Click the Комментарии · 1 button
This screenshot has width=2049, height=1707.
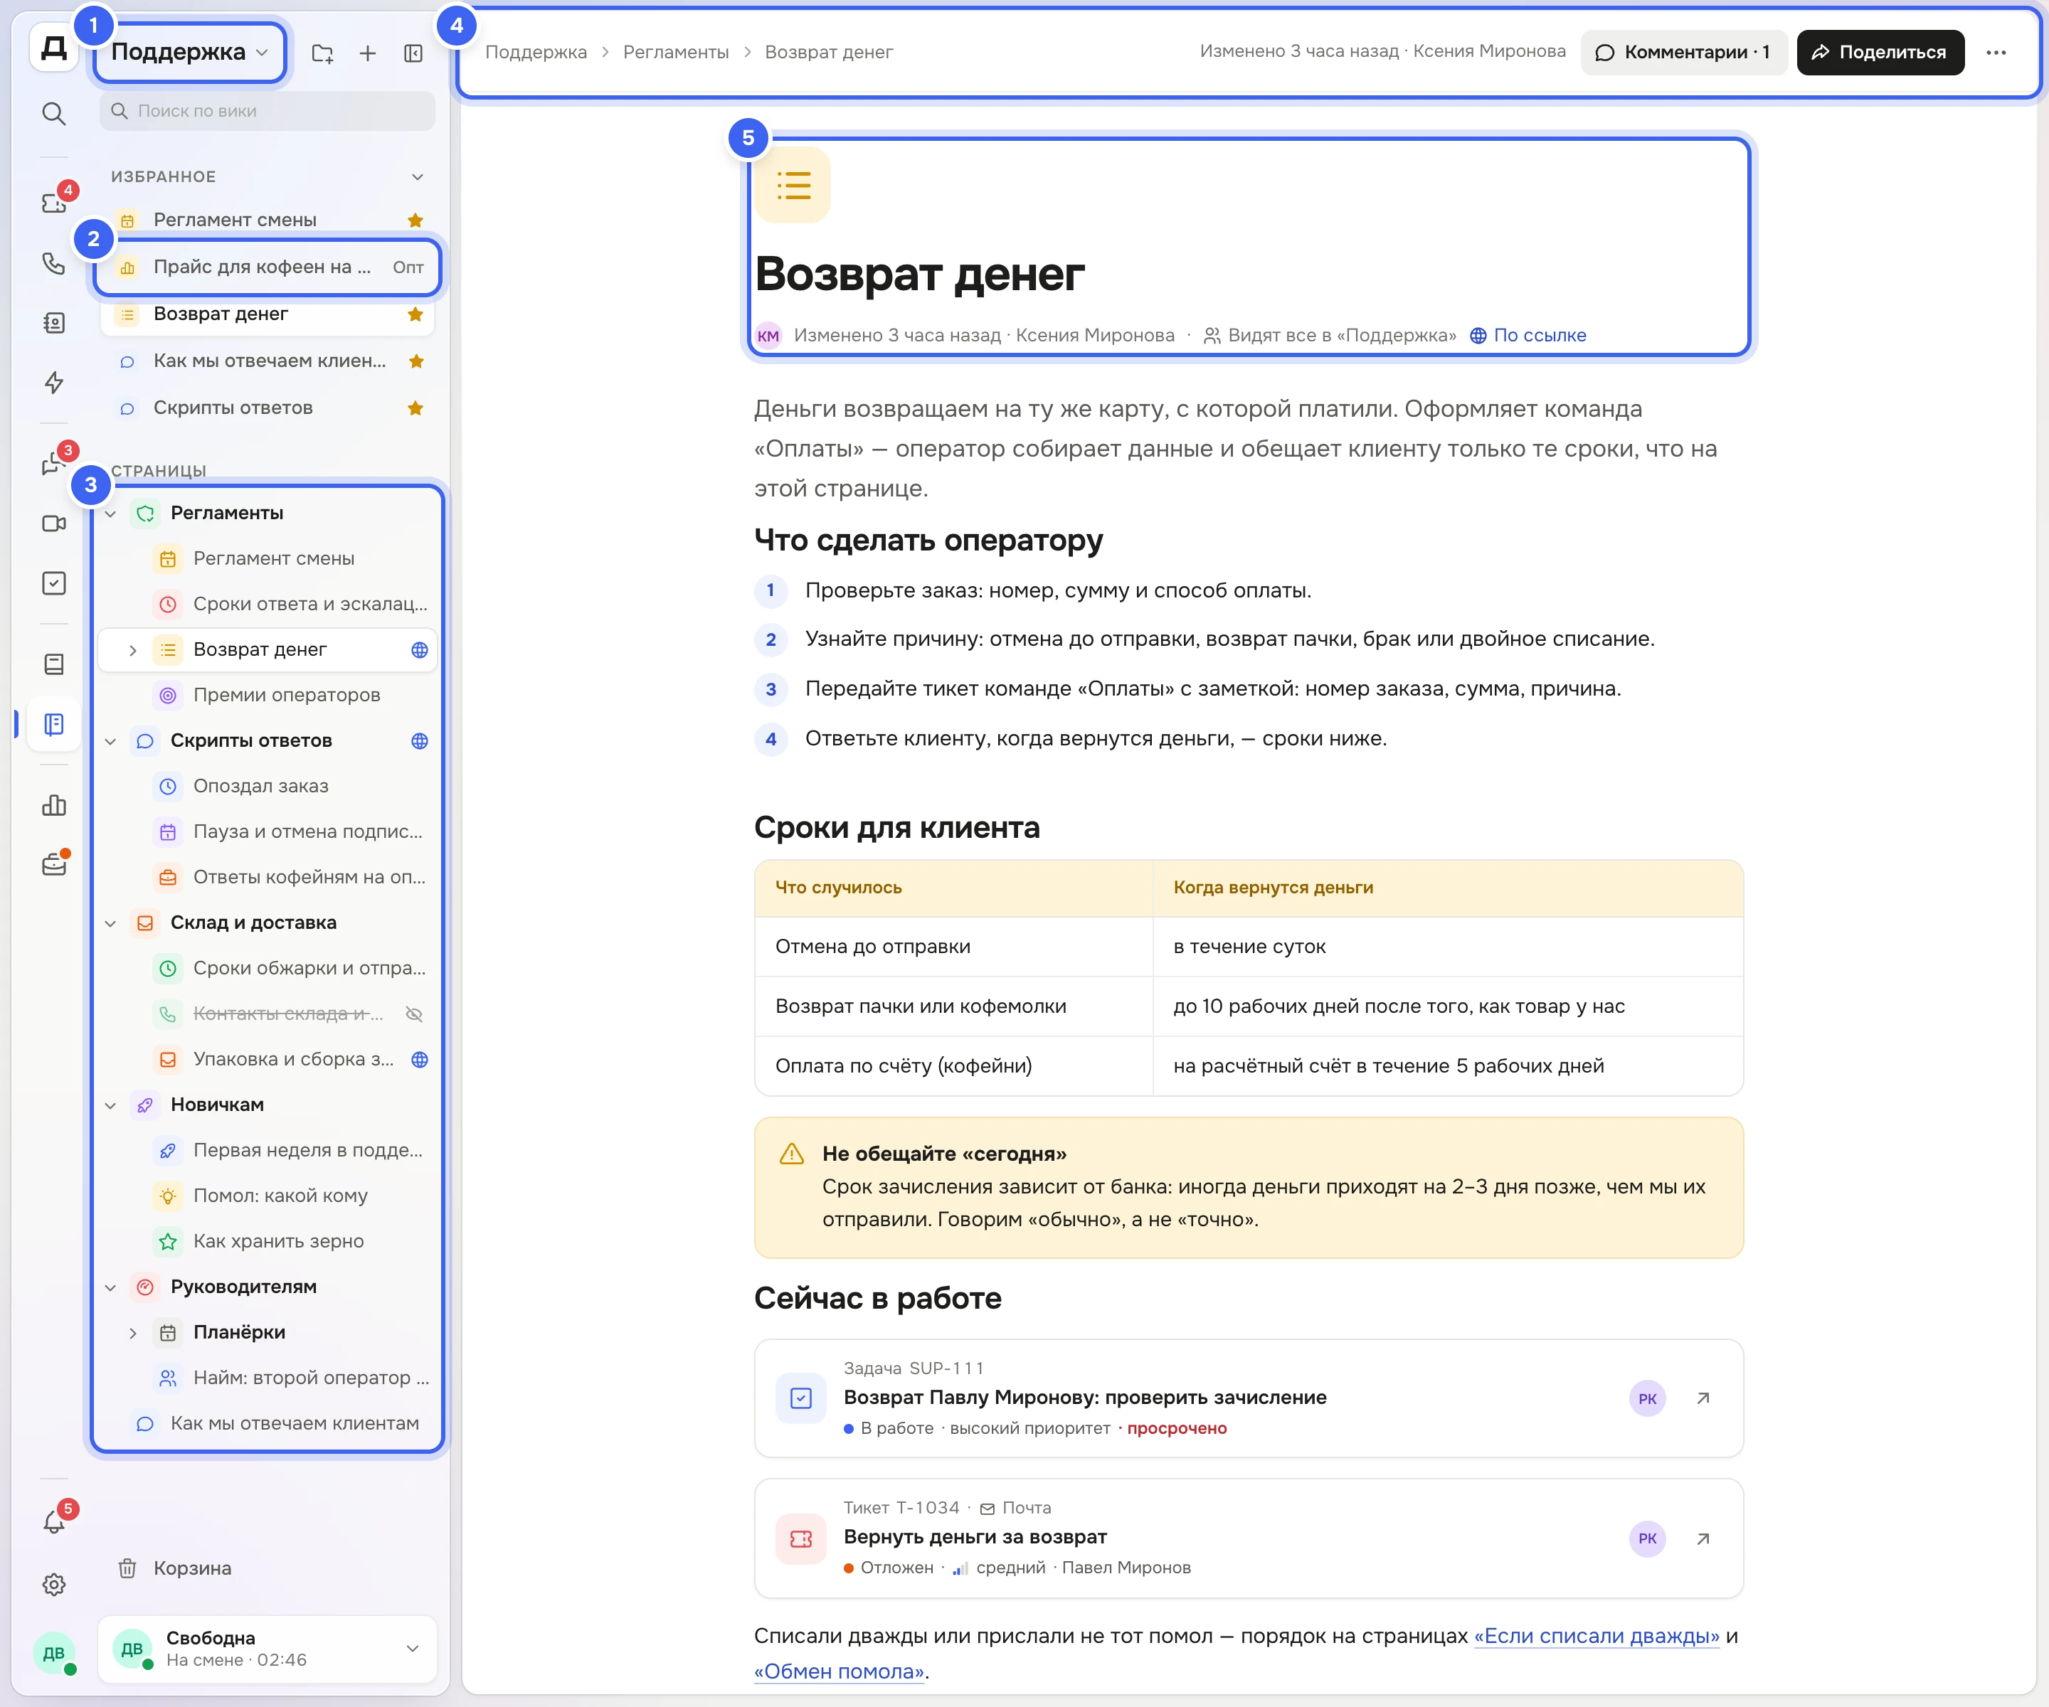point(1683,53)
